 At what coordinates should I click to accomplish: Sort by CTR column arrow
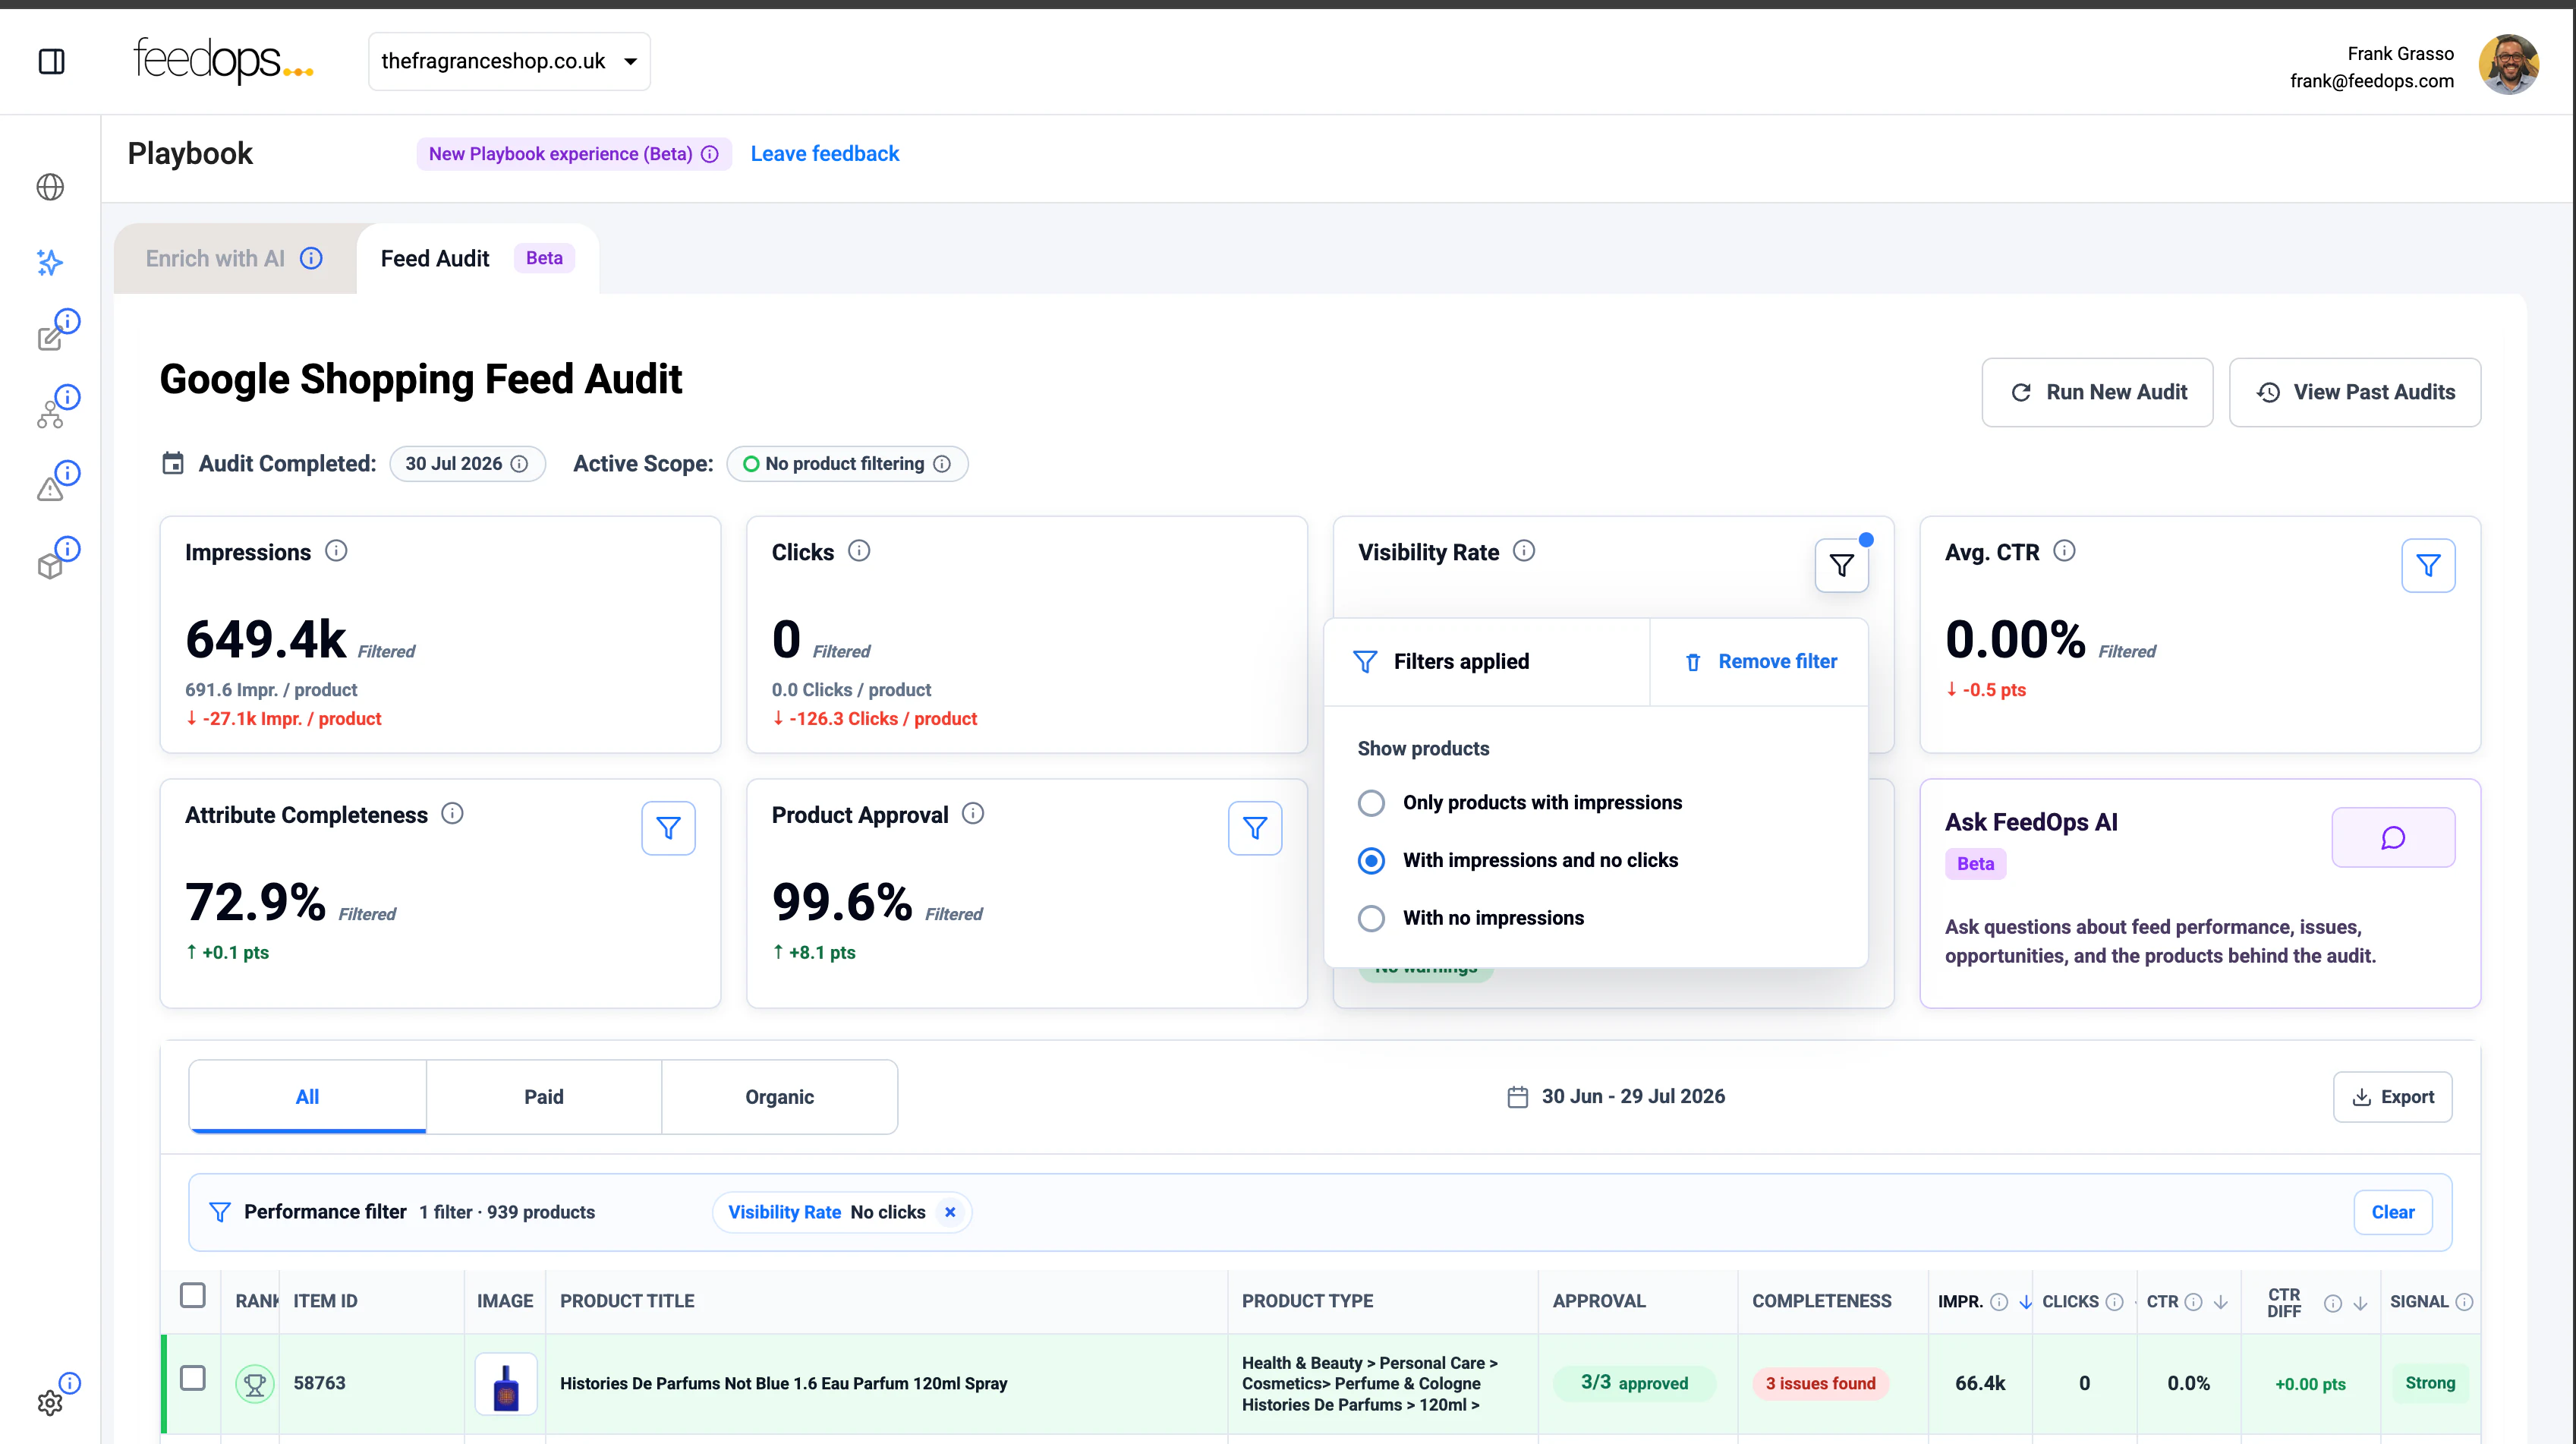point(2221,1302)
